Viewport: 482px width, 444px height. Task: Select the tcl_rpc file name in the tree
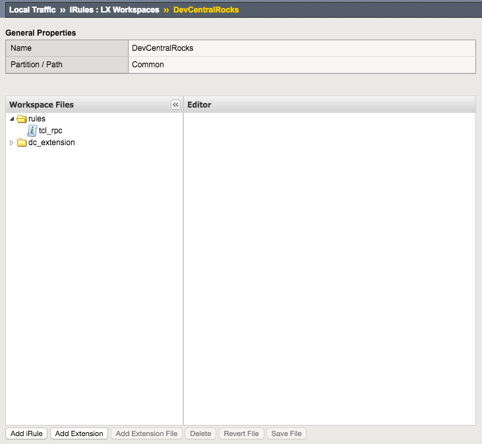point(50,131)
